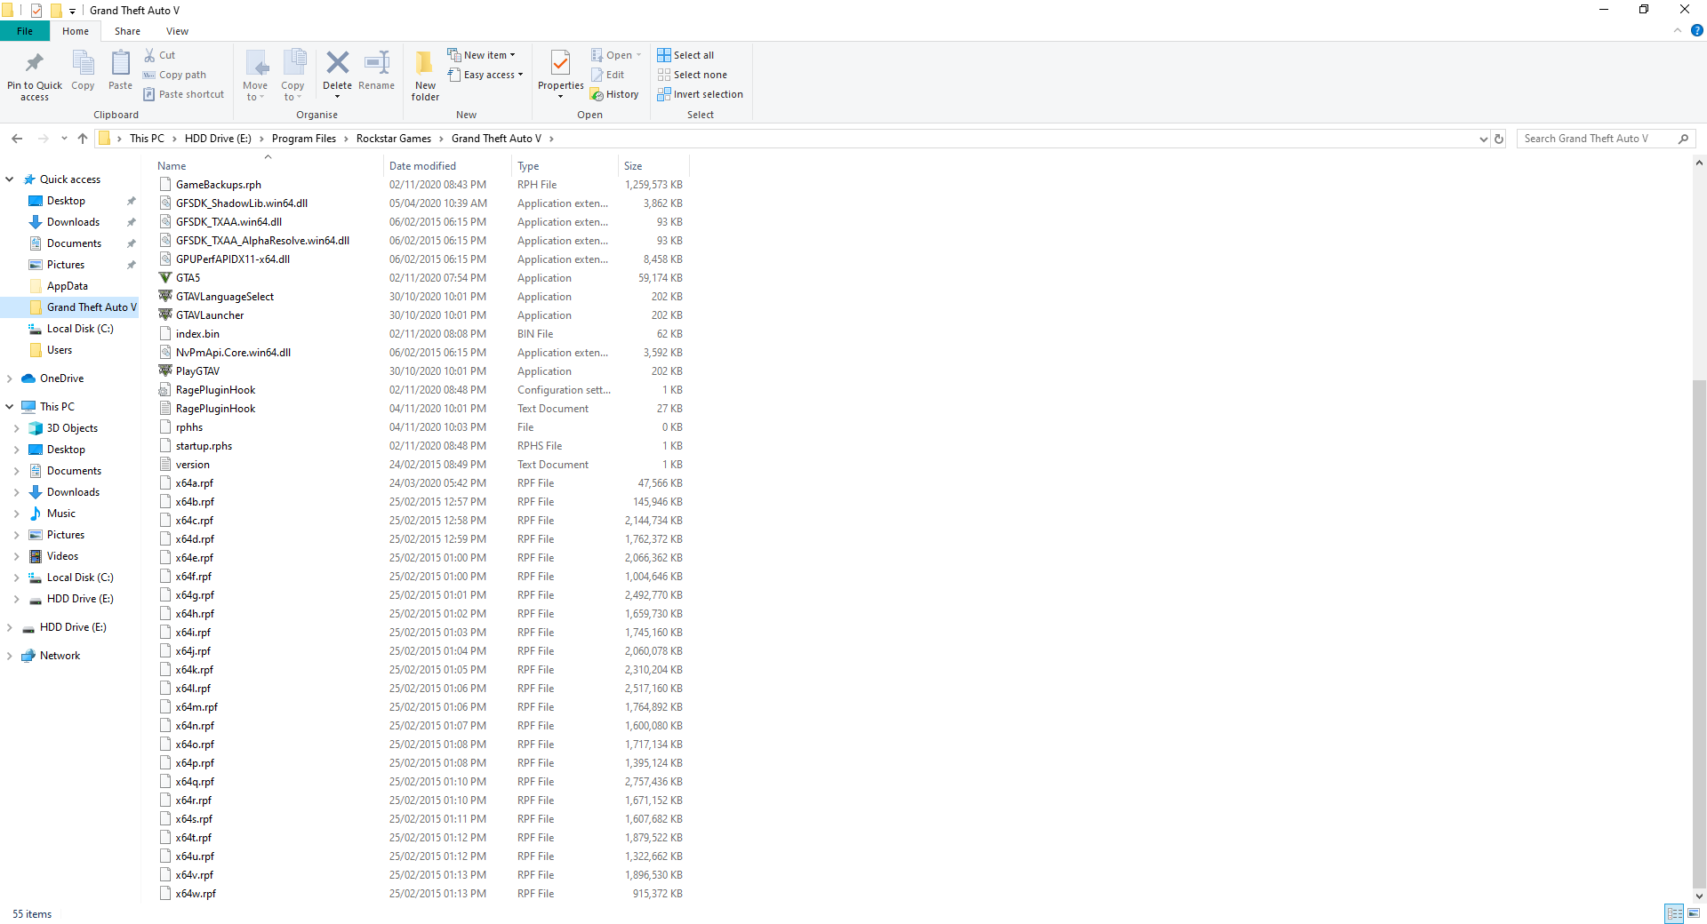Open file History
The height and width of the screenshot is (924, 1707).
614,94
